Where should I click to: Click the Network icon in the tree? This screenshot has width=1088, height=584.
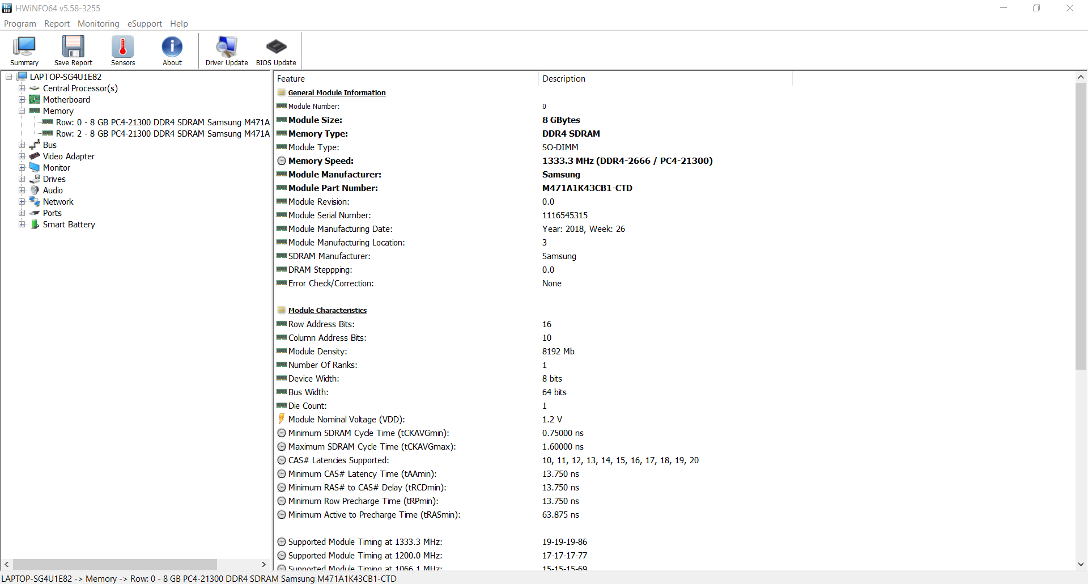coord(35,201)
